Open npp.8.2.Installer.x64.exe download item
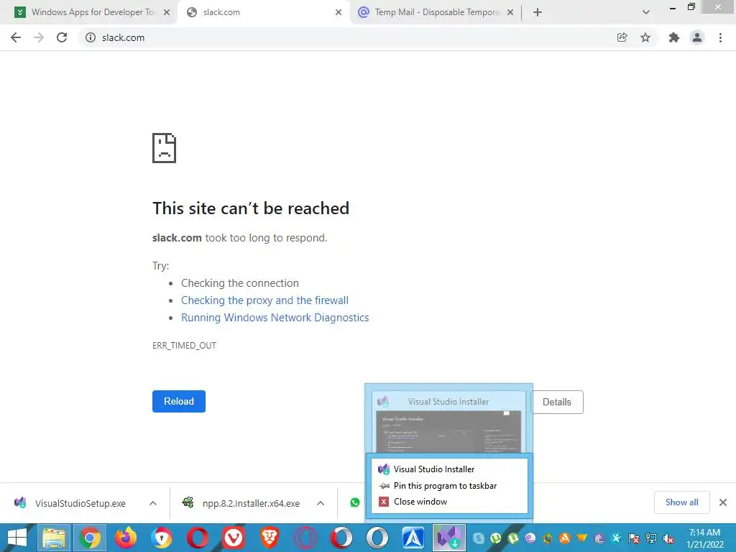Image resolution: width=736 pixels, height=552 pixels. tap(251, 503)
